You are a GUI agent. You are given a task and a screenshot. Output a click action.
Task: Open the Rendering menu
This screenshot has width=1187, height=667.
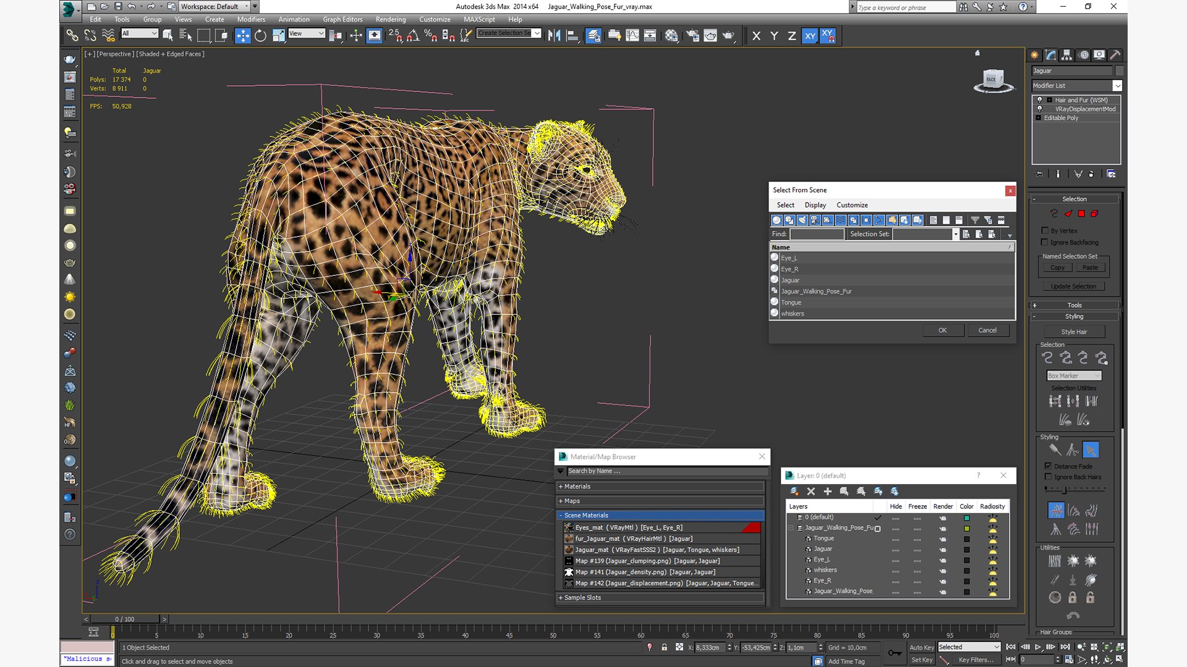coord(391,19)
